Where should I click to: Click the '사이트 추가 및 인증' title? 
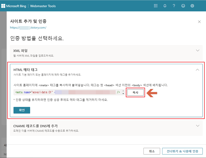point(28,21)
